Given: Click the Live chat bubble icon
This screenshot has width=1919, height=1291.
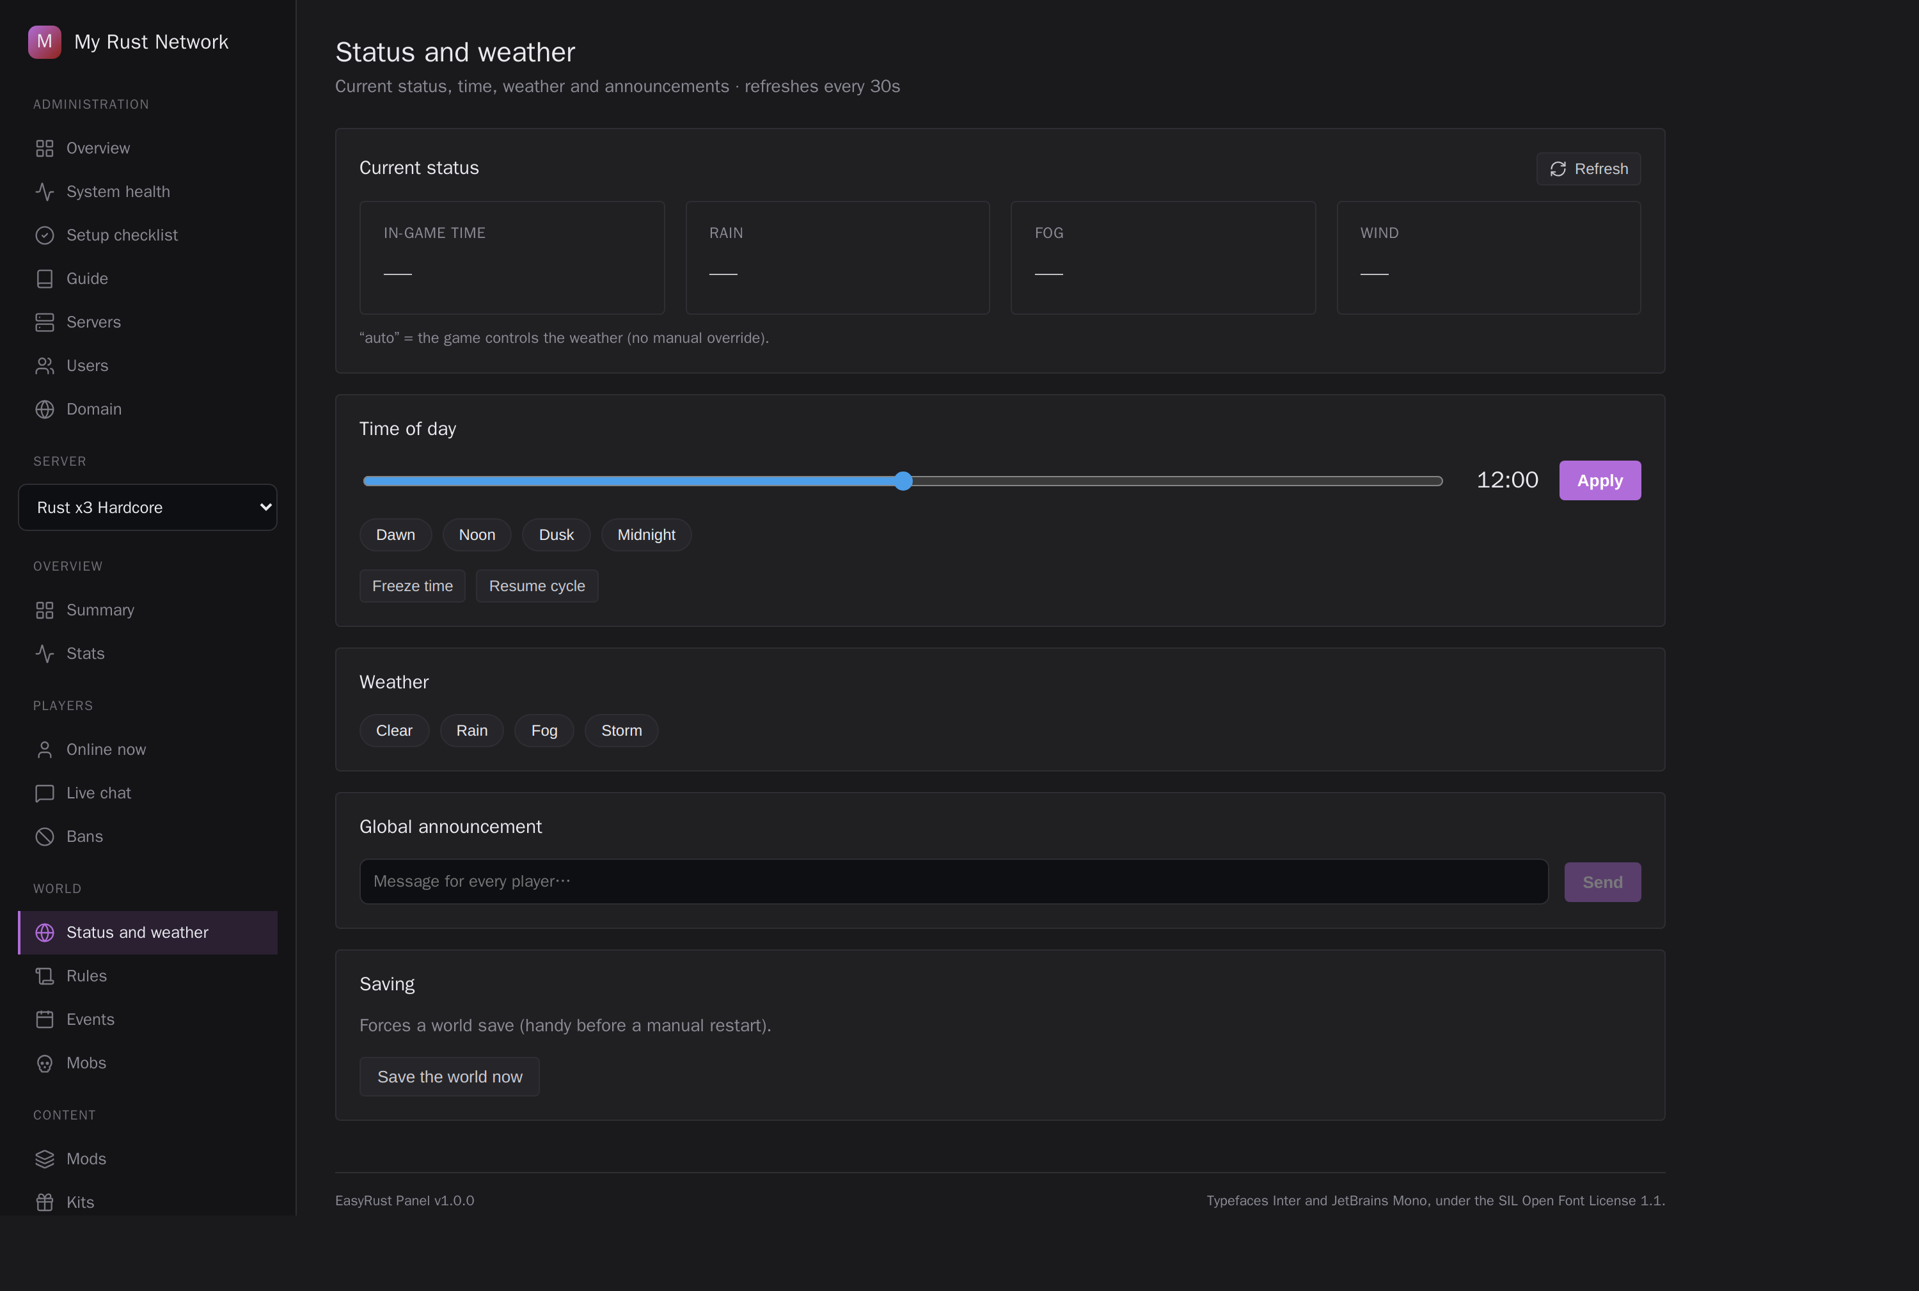Looking at the screenshot, I should 44,793.
